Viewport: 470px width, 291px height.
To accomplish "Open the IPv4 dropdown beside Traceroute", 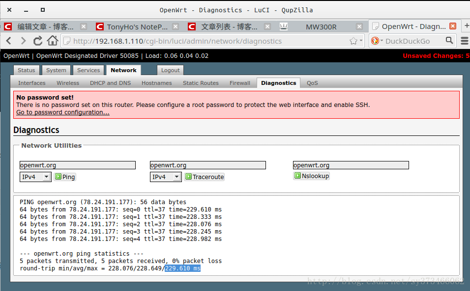I will click(x=166, y=177).
